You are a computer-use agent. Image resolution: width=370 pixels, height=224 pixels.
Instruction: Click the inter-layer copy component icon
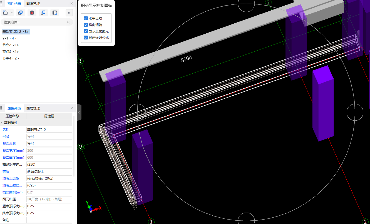pos(43,13)
